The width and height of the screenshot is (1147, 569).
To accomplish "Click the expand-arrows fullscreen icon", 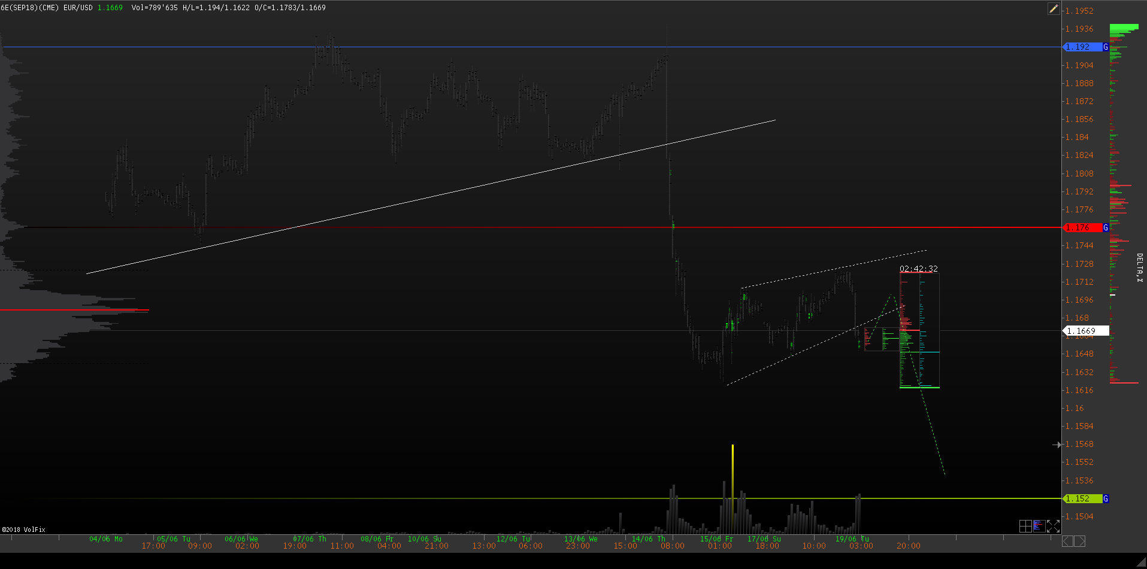I will coord(1053,526).
